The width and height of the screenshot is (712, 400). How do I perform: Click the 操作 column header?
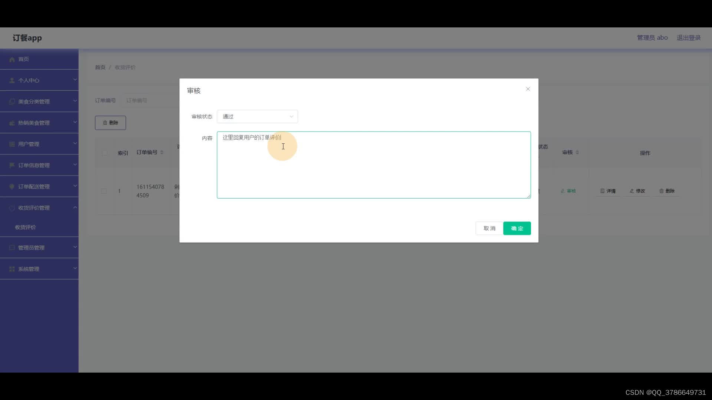point(645,153)
